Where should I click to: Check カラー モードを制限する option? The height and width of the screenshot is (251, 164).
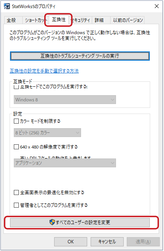[17, 121]
